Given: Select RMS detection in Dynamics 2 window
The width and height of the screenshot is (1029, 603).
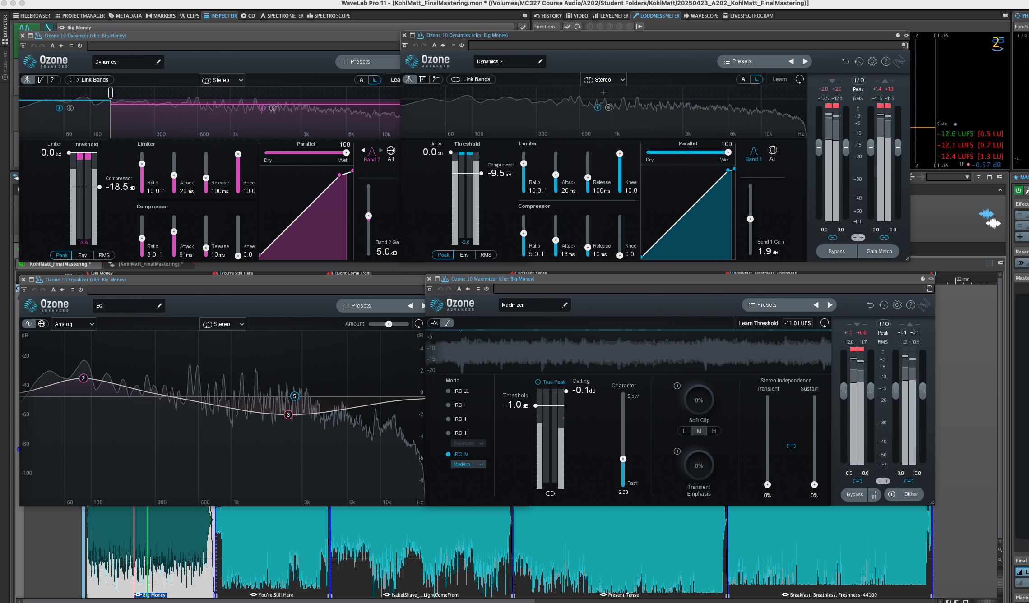Looking at the screenshot, I should [x=486, y=255].
